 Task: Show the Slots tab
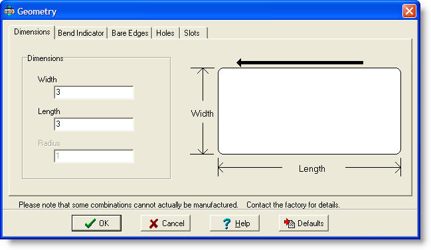tap(192, 33)
